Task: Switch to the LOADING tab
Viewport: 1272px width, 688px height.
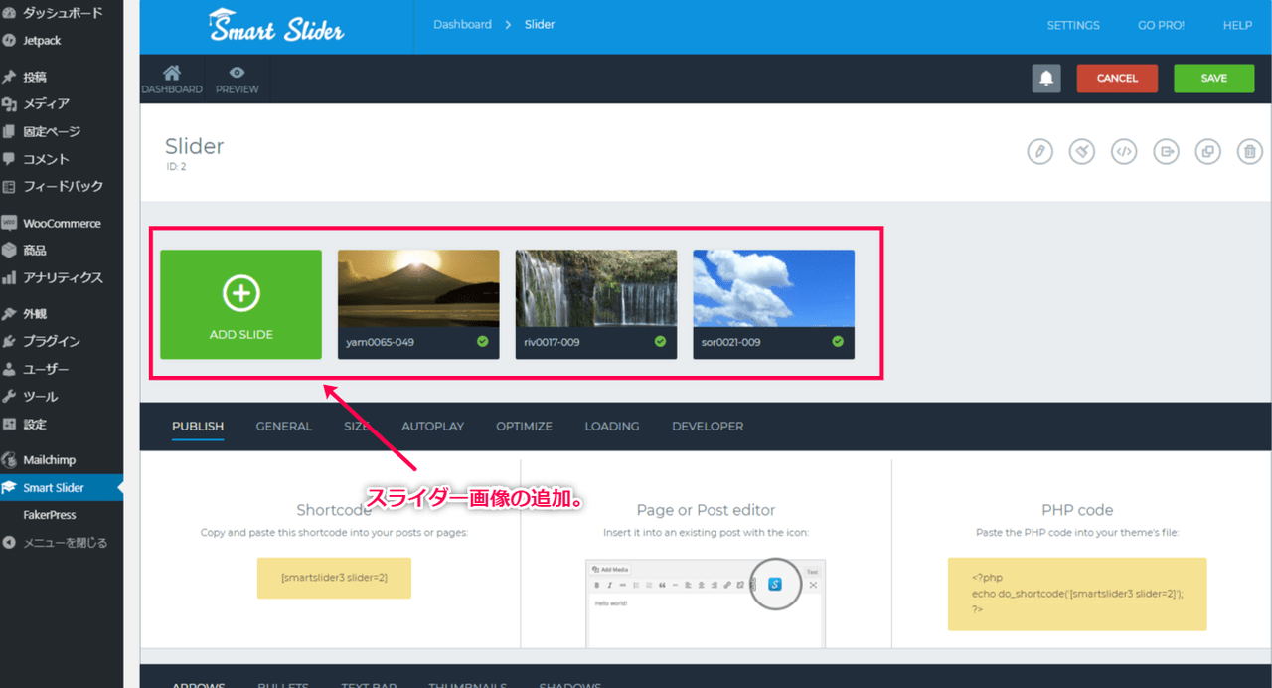Action: [612, 427]
